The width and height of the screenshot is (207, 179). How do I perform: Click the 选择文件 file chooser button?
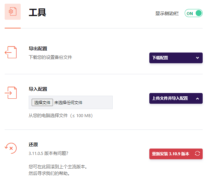click(x=42, y=102)
